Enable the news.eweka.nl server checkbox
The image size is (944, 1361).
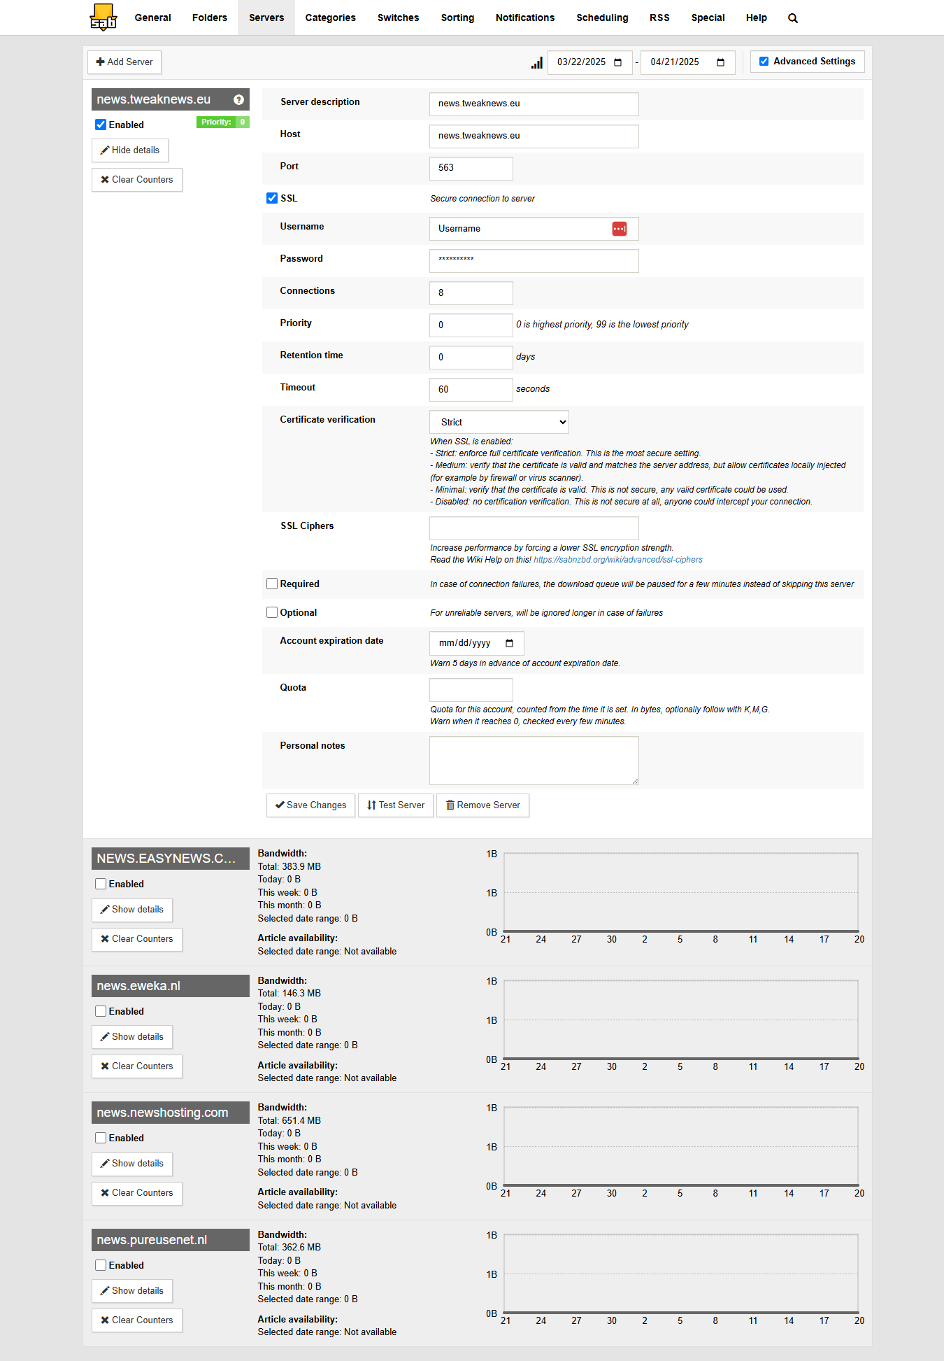101,1011
